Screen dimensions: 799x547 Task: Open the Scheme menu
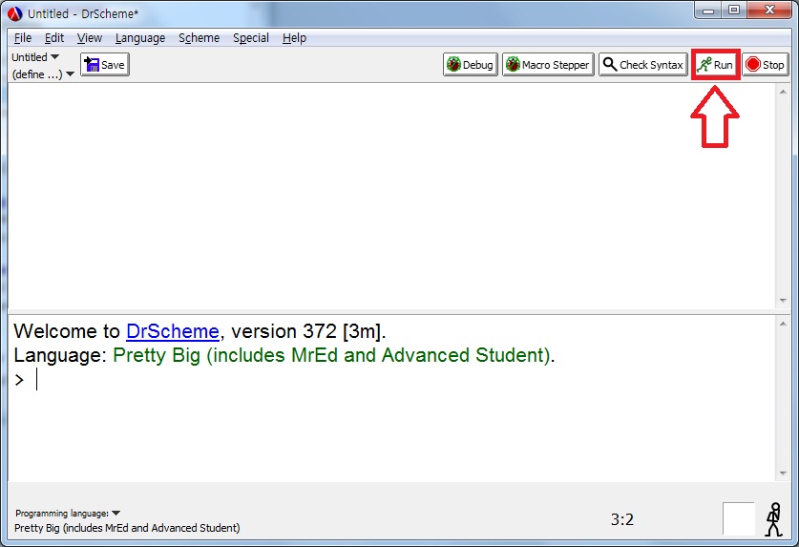(x=199, y=38)
